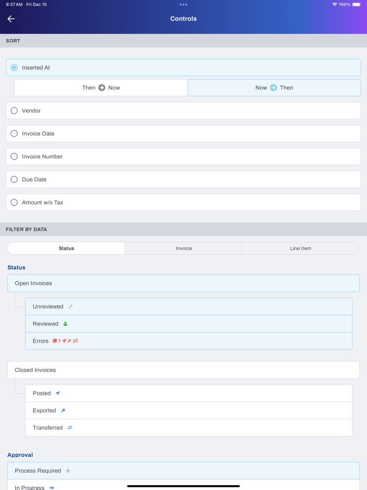Click the edit pencil icon beside Unreviewed
Screen dimensions: 367x490
(x=70, y=306)
